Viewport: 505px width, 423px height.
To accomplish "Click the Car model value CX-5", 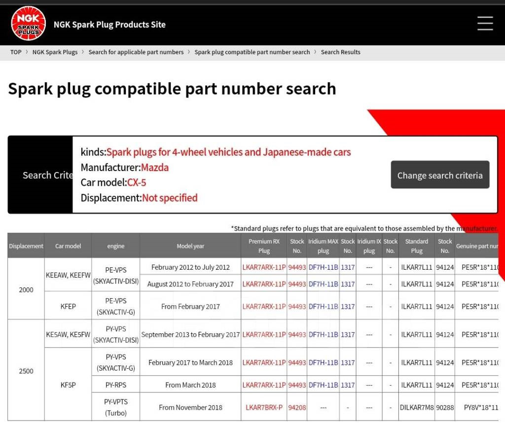I will 137,182.
